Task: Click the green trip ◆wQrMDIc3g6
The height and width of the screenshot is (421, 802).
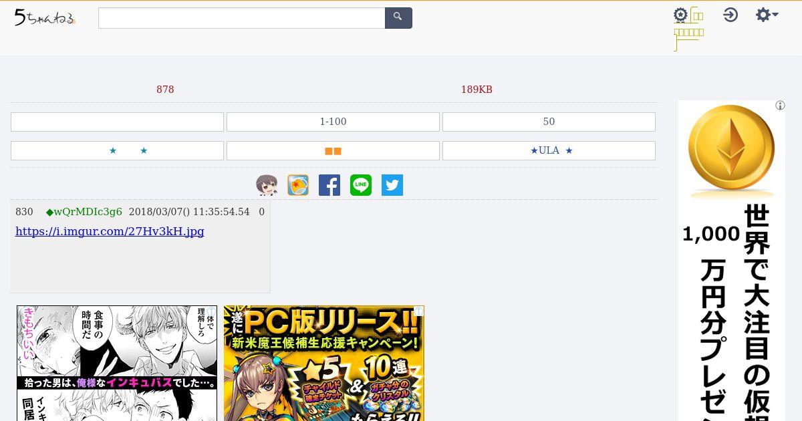Action: click(x=84, y=212)
